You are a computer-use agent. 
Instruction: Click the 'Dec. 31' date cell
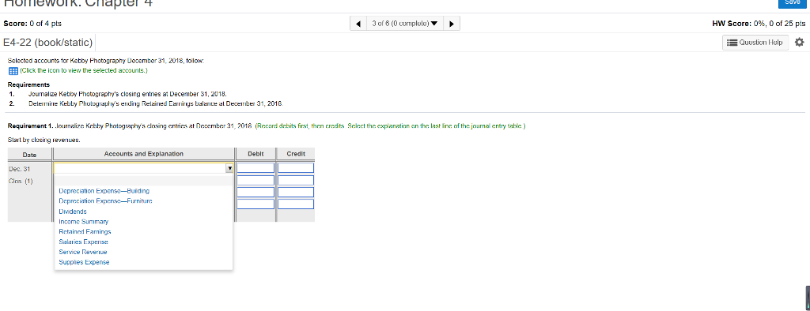click(x=20, y=169)
